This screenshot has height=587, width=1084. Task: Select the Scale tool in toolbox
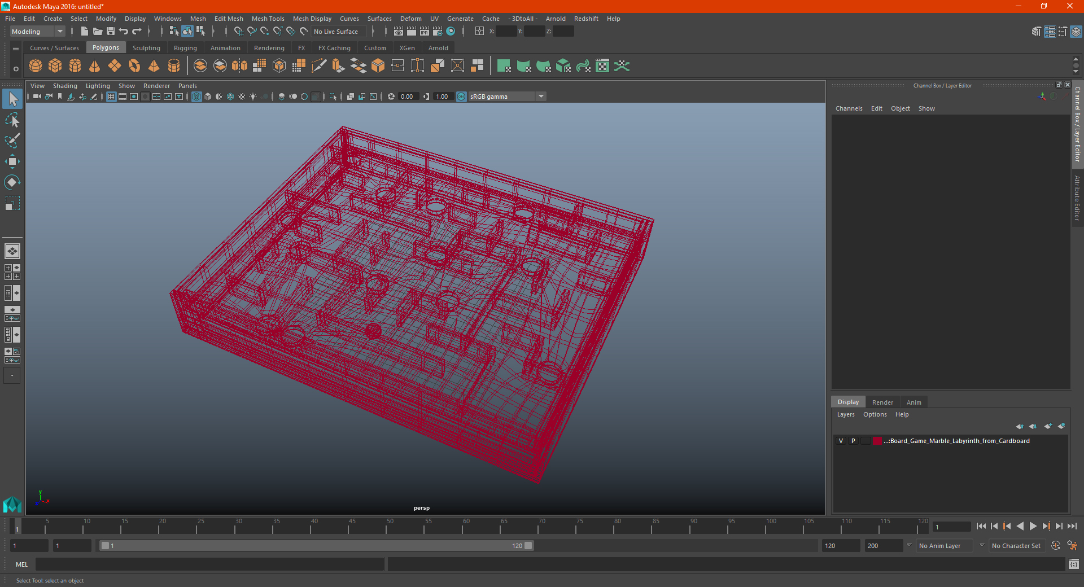12,203
